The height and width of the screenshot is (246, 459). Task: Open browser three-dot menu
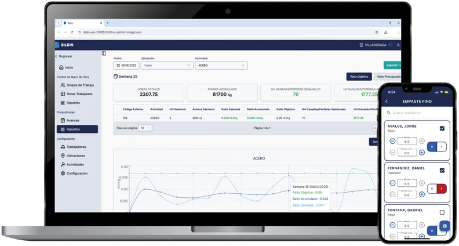(398, 32)
